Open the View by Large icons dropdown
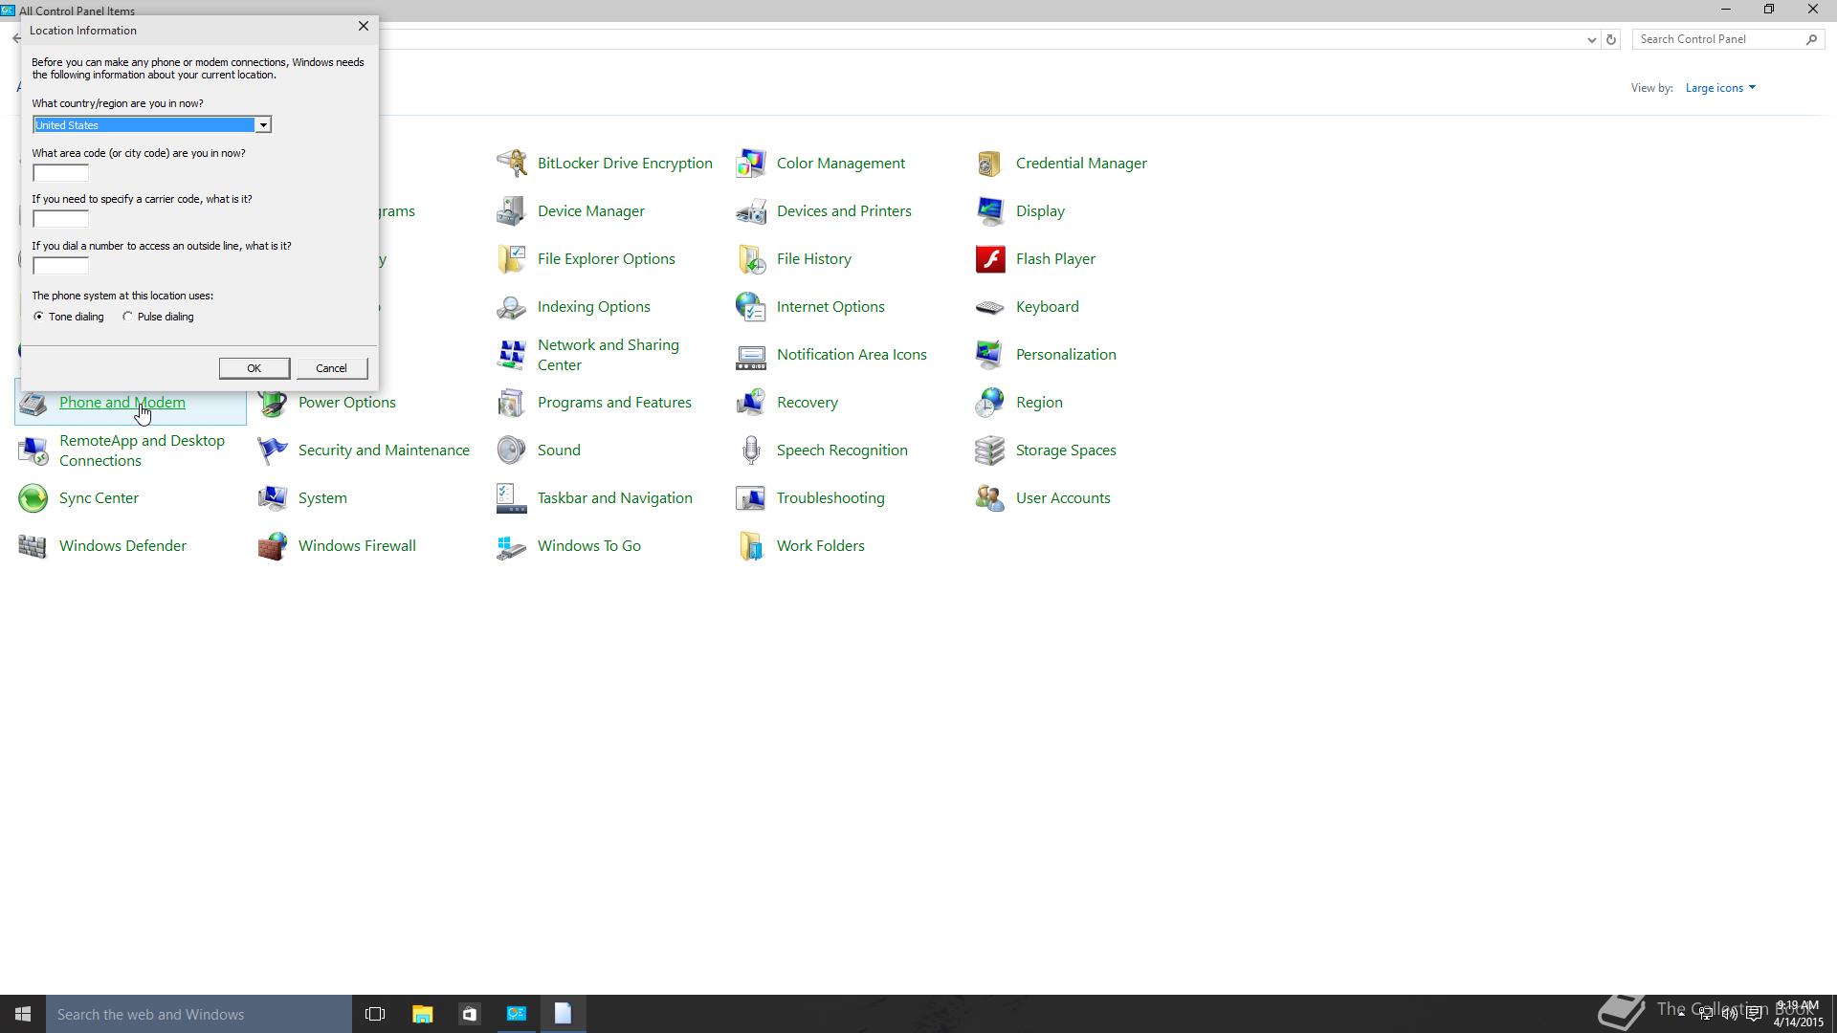This screenshot has height=1033, width=1837. coord(1720,88)
